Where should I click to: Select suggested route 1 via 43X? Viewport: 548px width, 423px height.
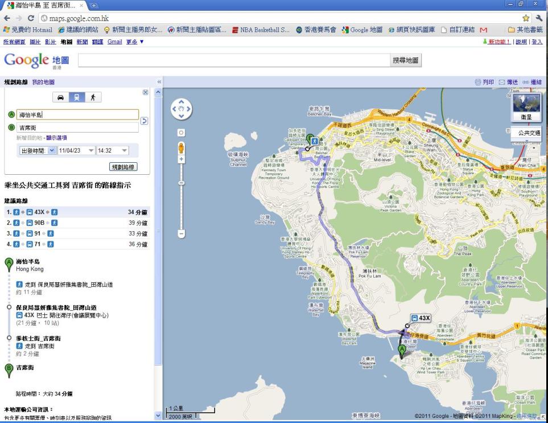click(77, 212)
